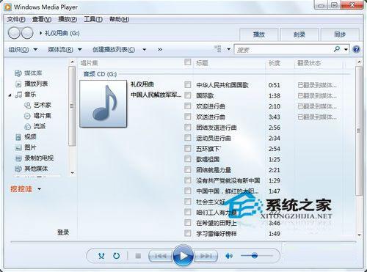Image resolution: width=367 pixels, height=272 pixels.
Task: Select 音乐 music node in sidebar
Action: coord(30,95)
